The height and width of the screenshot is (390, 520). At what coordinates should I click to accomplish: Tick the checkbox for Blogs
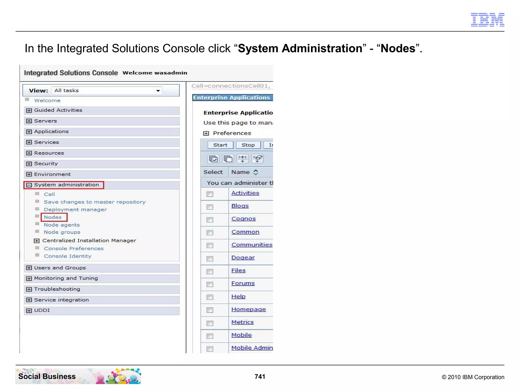210,207
